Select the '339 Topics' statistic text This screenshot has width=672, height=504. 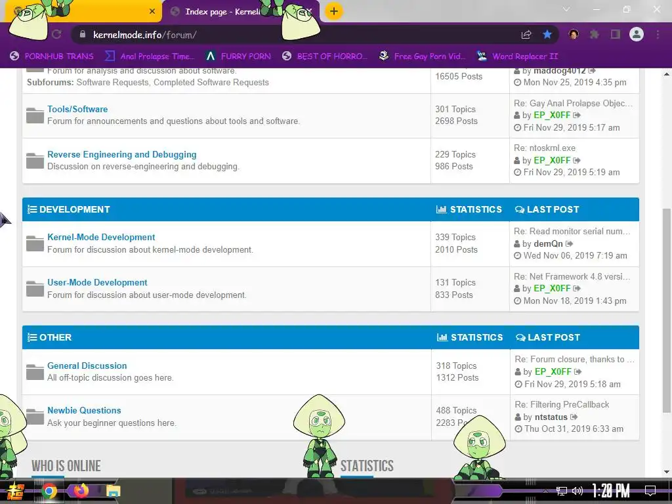[455, 237]
